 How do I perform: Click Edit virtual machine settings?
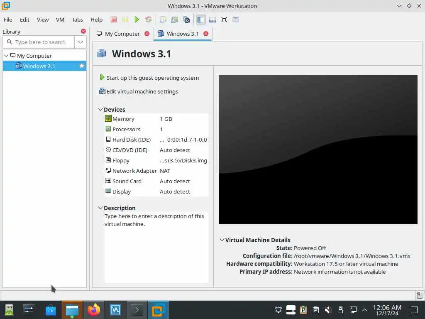pyautogui.click(x=139, y=91)
